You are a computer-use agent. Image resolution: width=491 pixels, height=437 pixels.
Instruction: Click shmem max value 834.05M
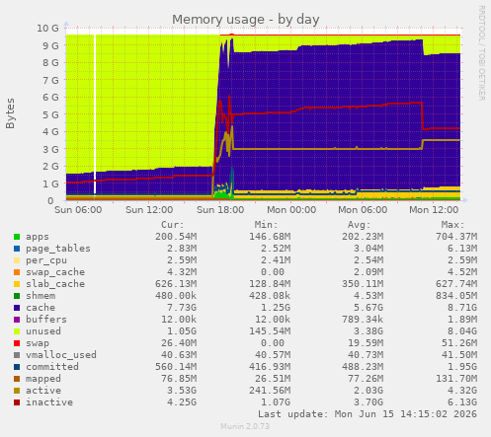456,296
